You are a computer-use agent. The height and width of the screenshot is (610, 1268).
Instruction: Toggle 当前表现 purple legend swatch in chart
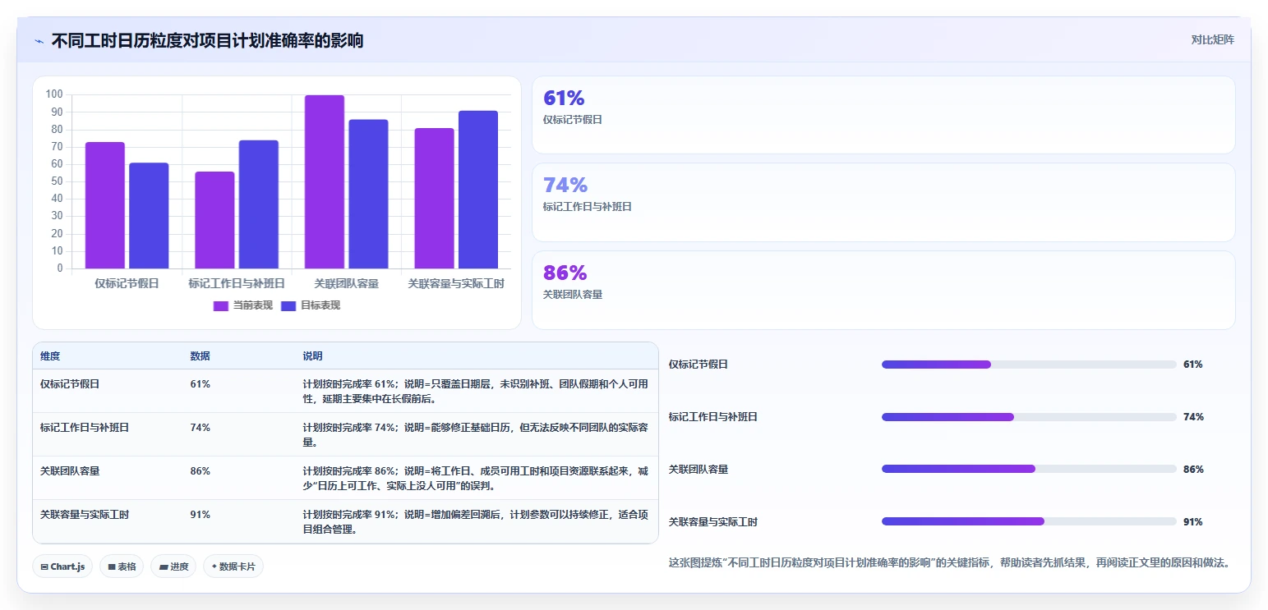[x=221, y=305]
